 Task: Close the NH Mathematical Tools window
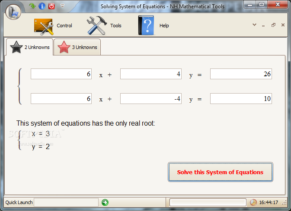point(278,5)
